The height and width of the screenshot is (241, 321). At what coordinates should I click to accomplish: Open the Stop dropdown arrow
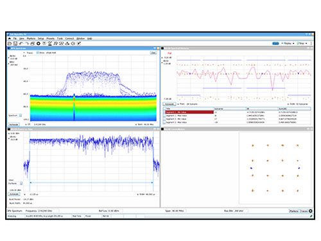306,44
